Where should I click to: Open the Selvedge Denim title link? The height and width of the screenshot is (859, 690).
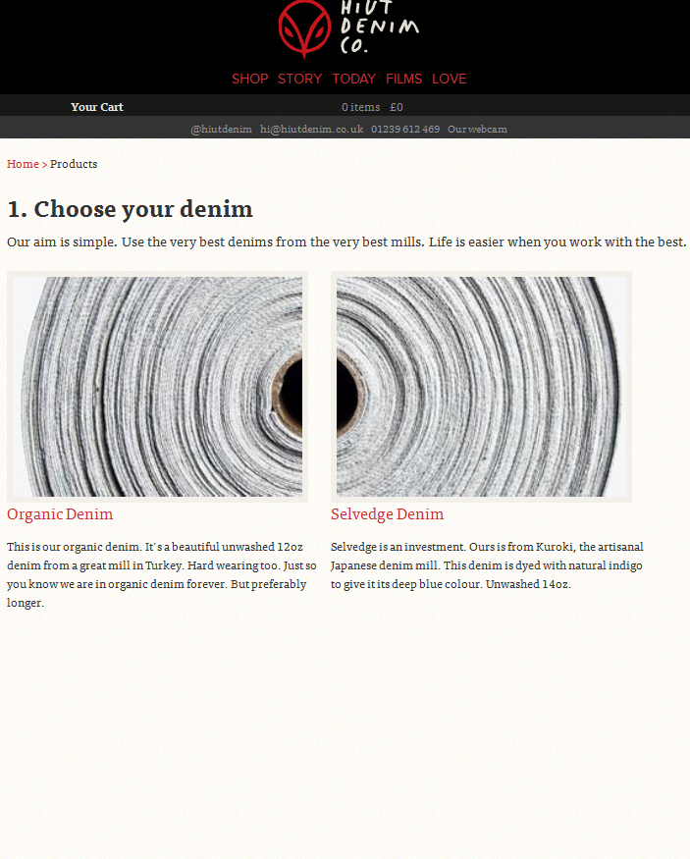pos(387,514)
